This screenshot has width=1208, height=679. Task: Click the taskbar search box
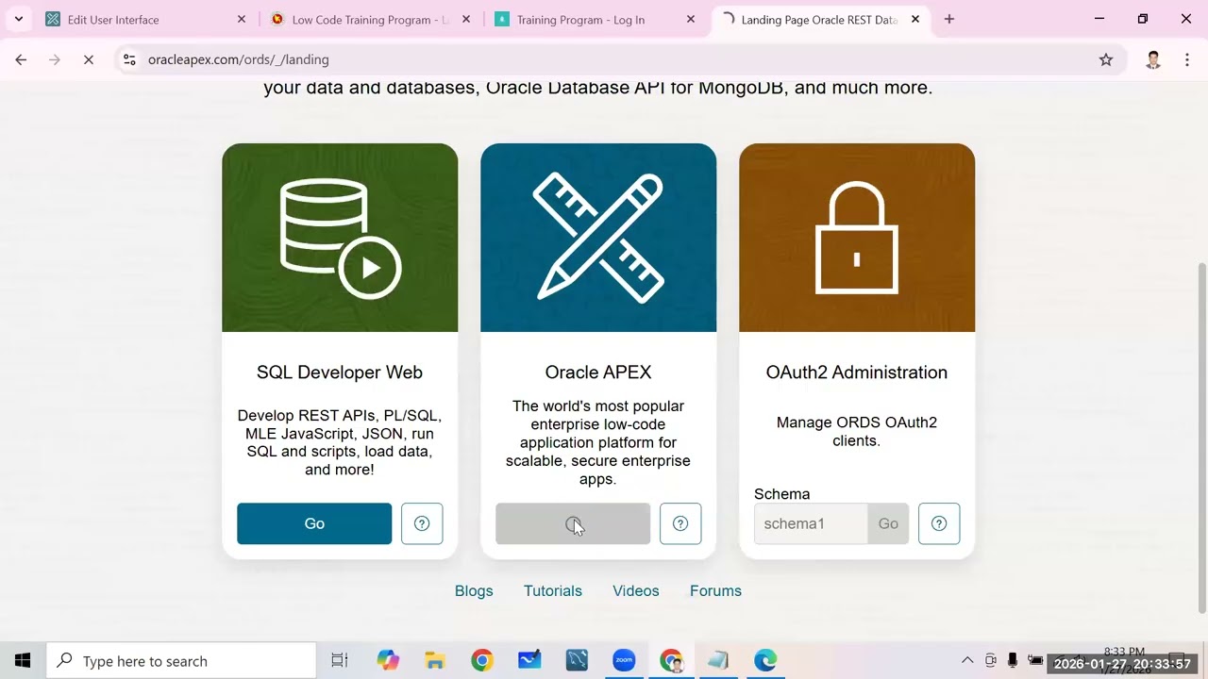pos(181,660)
